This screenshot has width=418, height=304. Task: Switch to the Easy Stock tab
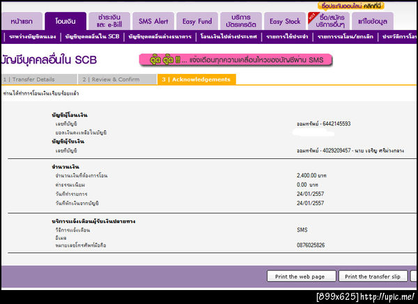[285, 21]
